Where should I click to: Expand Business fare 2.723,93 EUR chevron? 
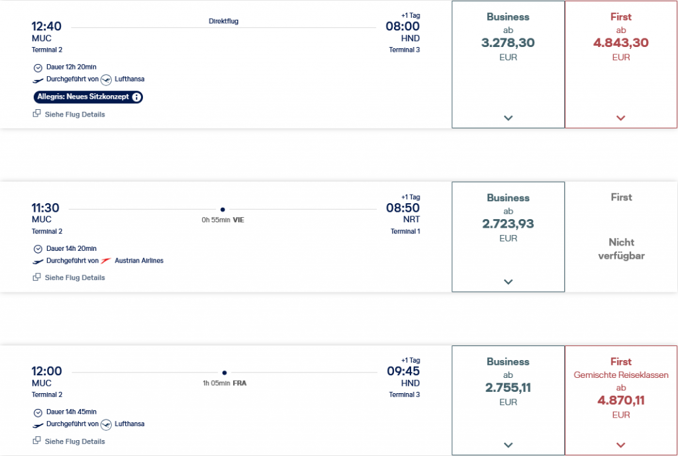[x=508, y=281]
